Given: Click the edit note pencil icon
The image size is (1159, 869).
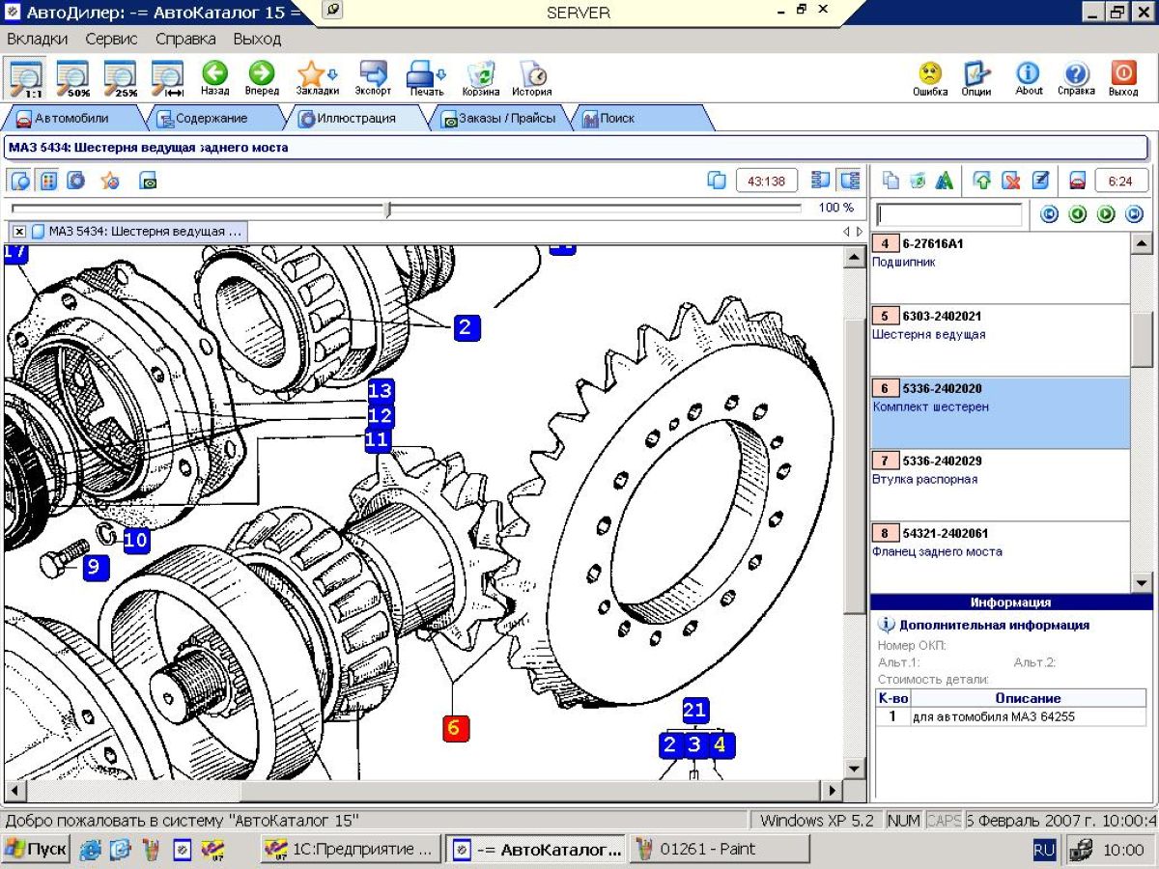Looking at the screenshot, I should (x=1039, y=181).
